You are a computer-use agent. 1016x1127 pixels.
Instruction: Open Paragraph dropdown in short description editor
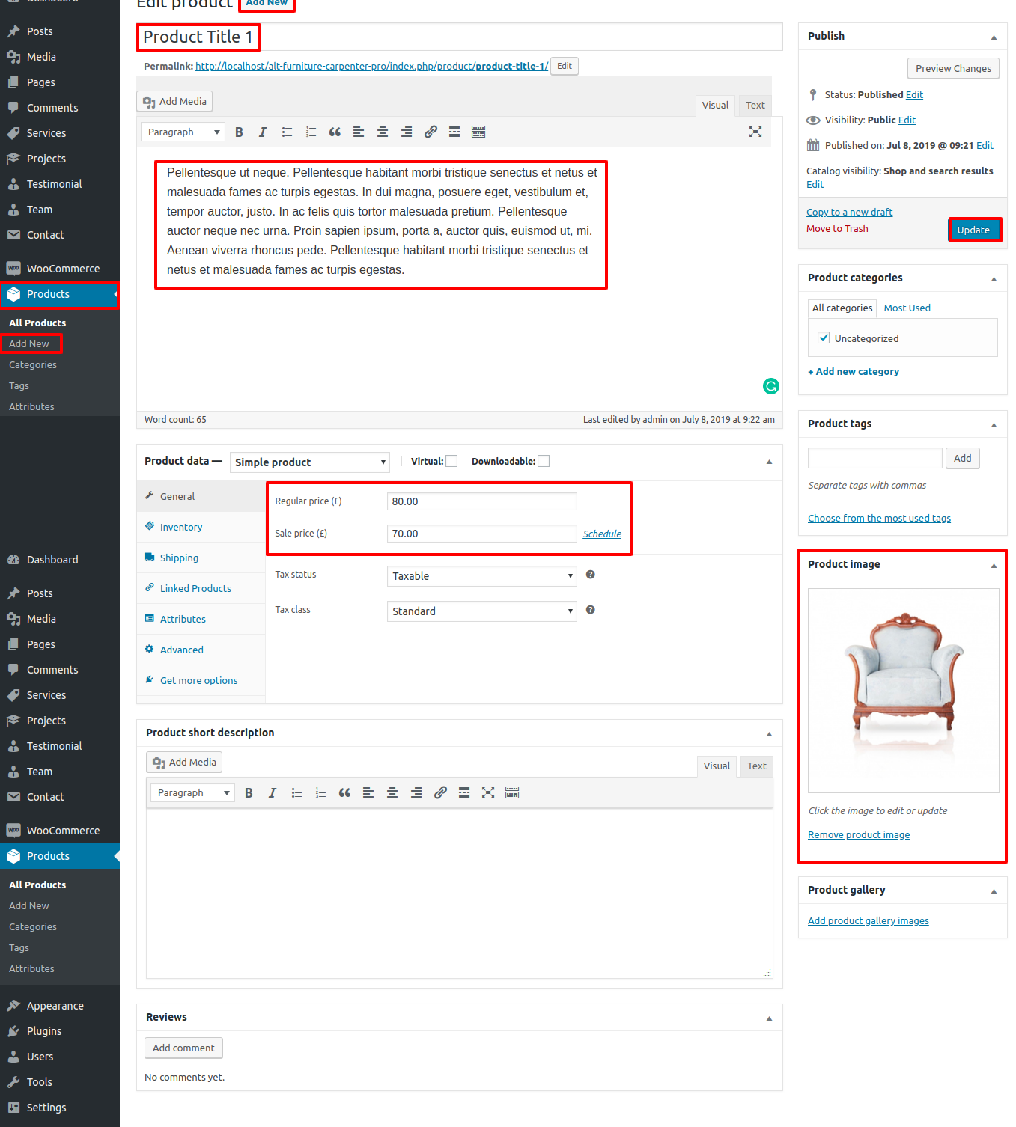192,793
